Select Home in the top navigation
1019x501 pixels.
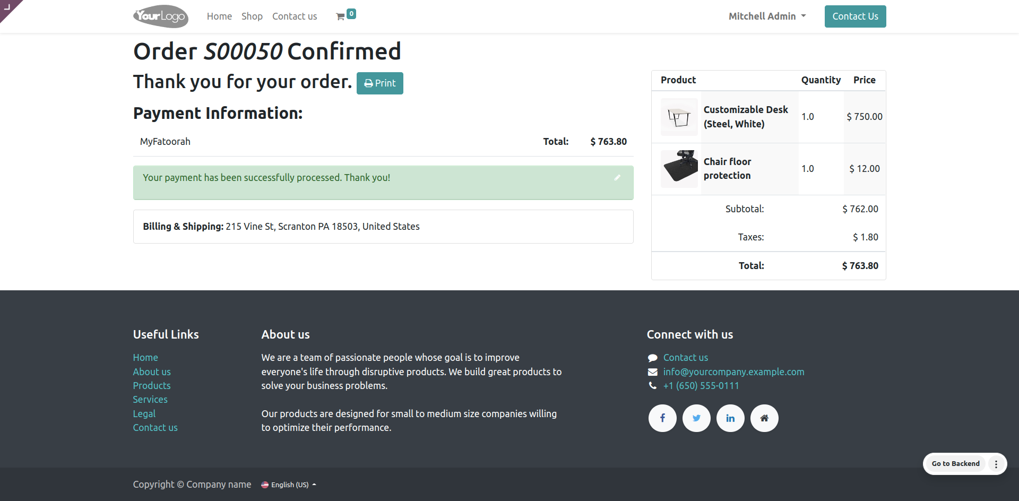[219, 16]
